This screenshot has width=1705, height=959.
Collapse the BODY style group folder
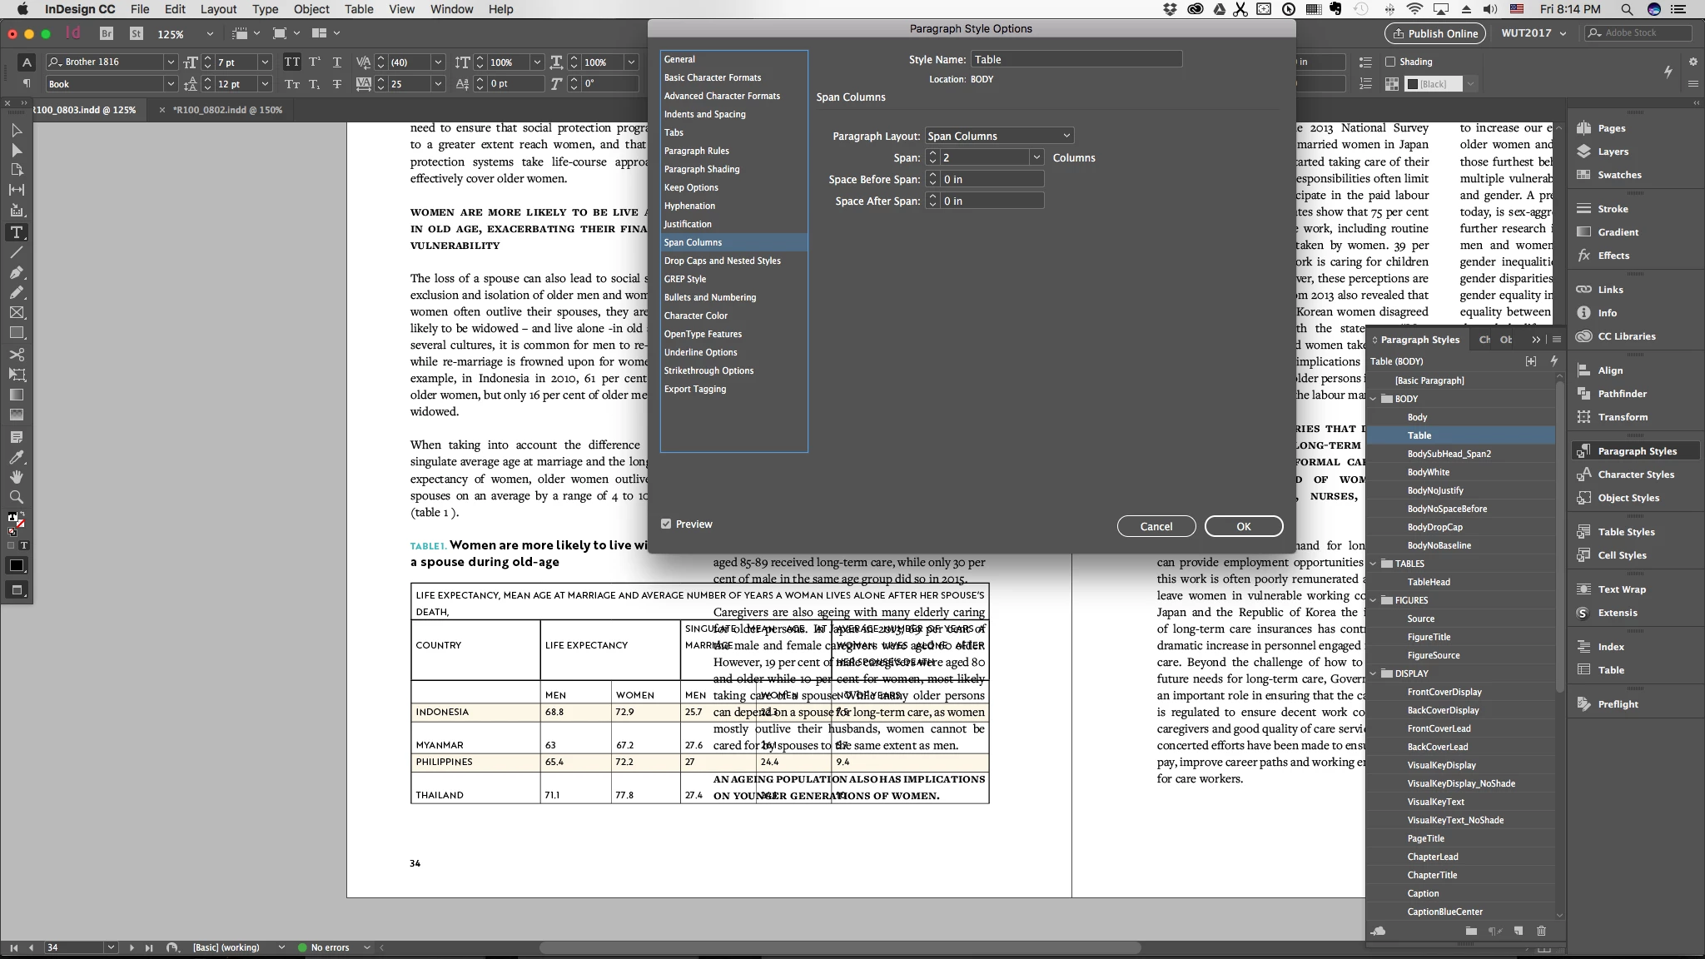point(1374,399)
